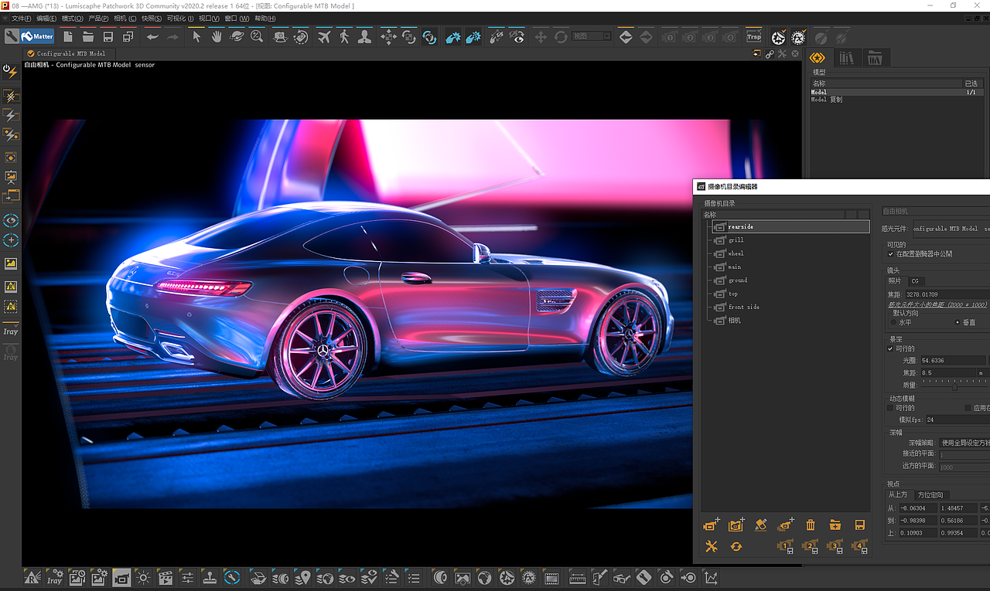
Task: Click the refresh arrows icon in camera editor
Action: tap(736, 546)
